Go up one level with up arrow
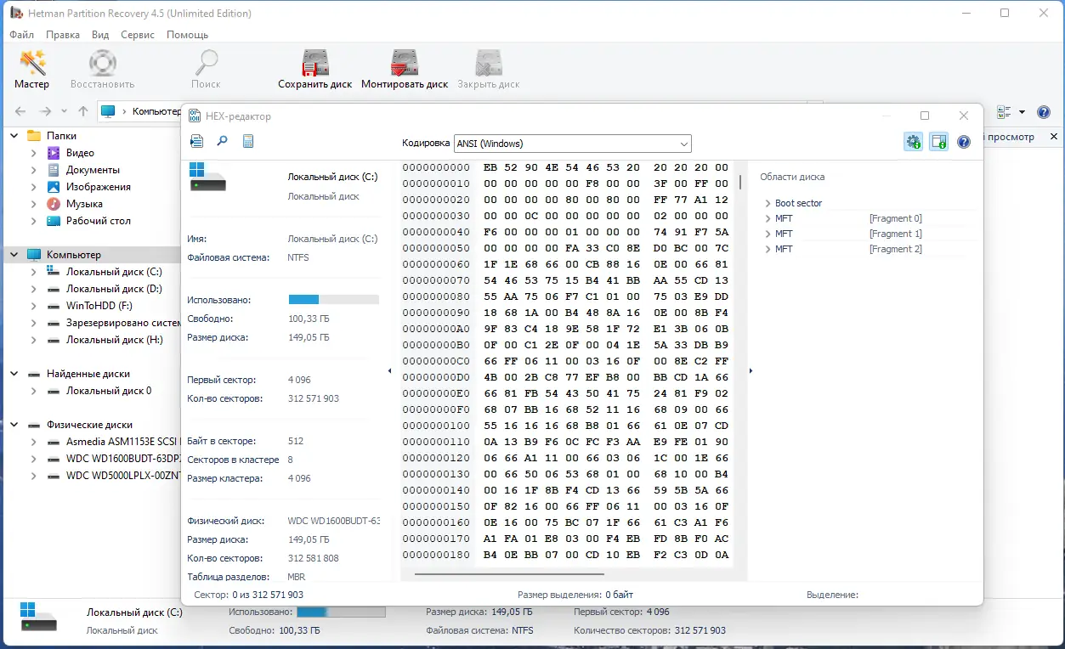1065x649 pixels. point(83,111)
